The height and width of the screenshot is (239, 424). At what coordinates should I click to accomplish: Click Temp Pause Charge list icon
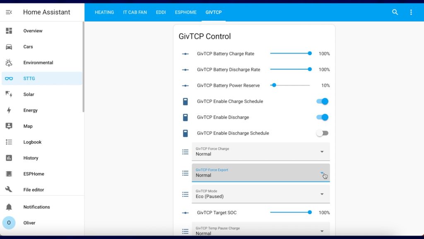(185, 232)
